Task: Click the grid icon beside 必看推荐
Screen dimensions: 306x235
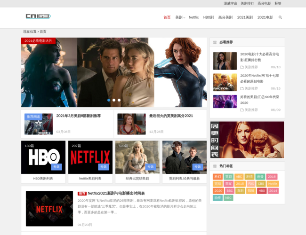Action: click(215, 42)
